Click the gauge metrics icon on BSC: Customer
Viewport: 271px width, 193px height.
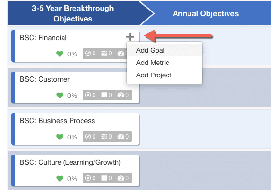coord(121,95)
